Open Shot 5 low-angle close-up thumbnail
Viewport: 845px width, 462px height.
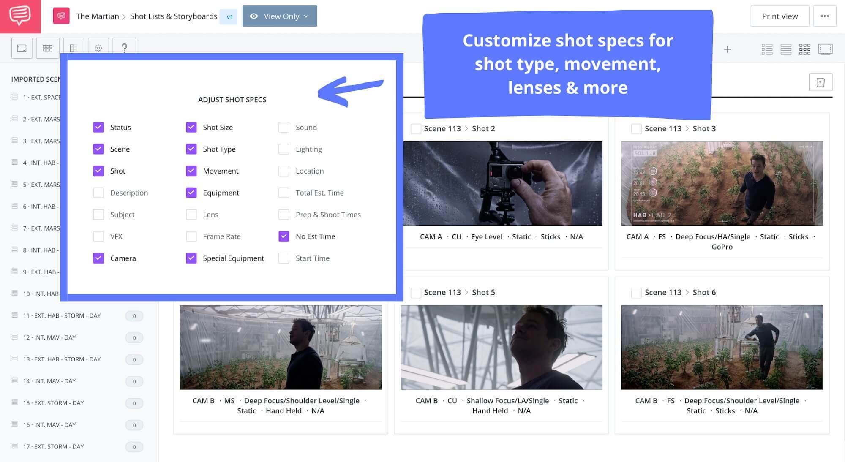click(501, 347)
